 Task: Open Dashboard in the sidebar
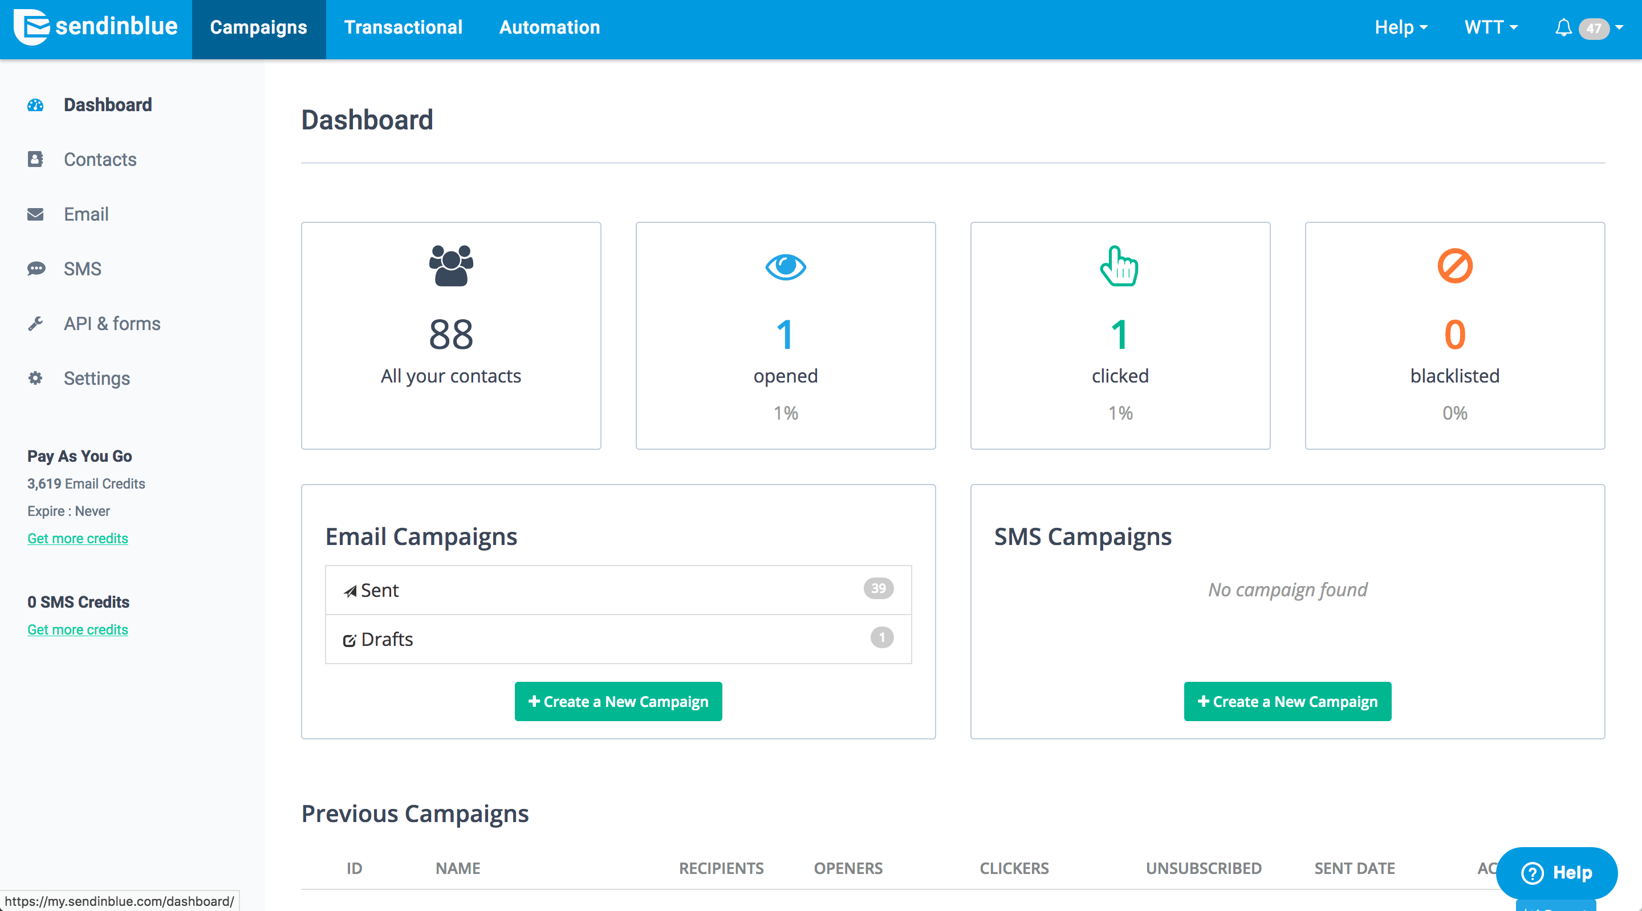(108, 105)
